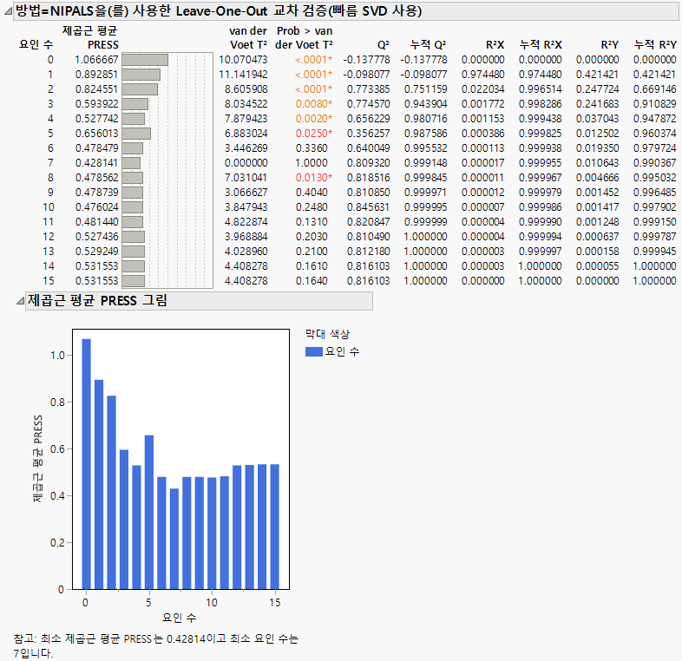Click the van der Voet value 11.141942
Image resolution: width=682 pixels, height=661 pixels.
pyautogui.click(x=243, y=75)
